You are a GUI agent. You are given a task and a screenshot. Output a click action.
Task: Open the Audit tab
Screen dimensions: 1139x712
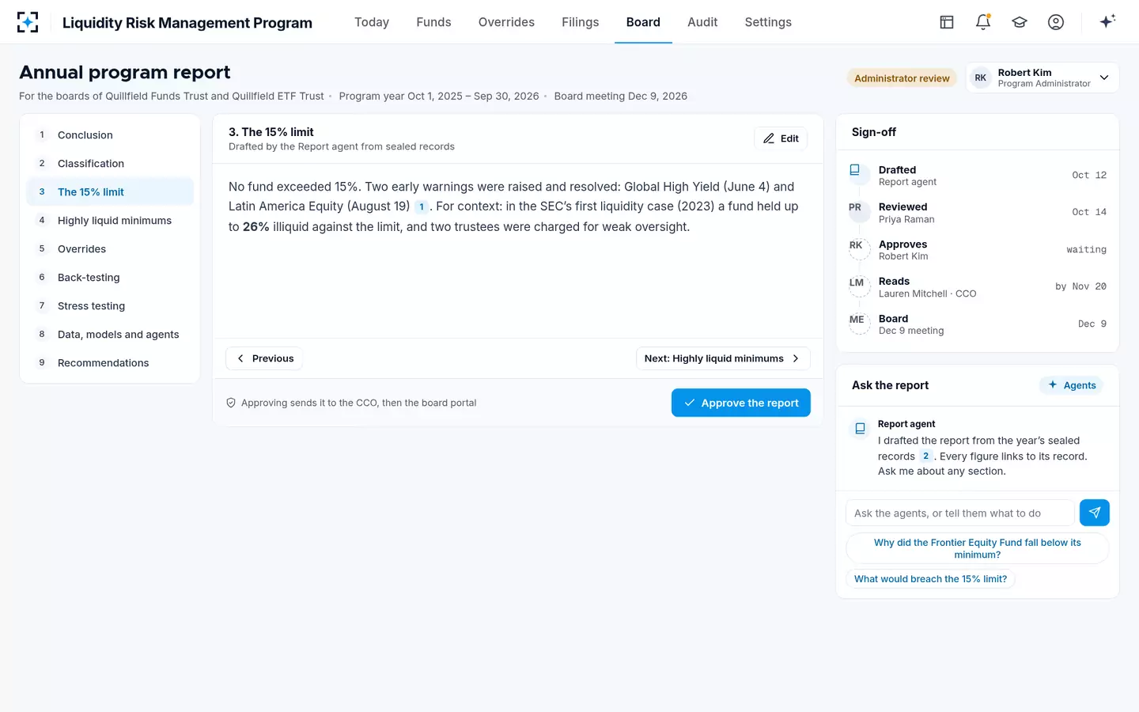702,22
